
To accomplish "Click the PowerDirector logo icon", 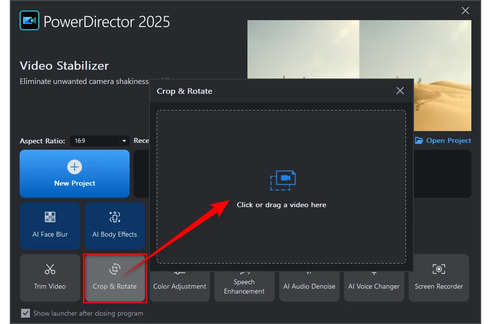I will click(29, 21).
